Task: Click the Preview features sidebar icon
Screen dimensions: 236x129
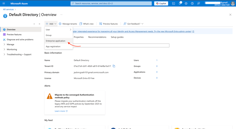Action: 4,35
